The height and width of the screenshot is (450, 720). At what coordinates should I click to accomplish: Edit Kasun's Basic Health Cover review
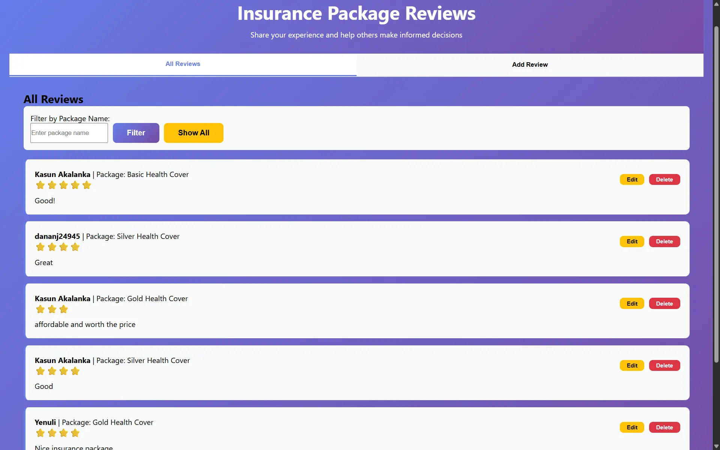tap(631, 180)
